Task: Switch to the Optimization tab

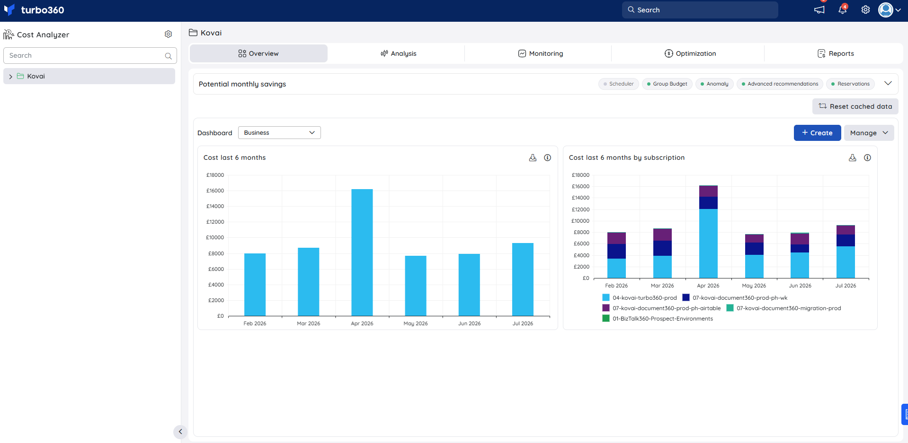Action: [690, 53]
